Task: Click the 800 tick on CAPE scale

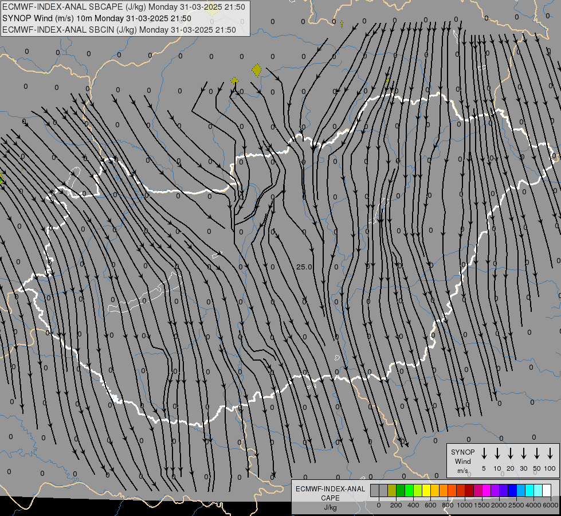Action: [x=448, y=505]
